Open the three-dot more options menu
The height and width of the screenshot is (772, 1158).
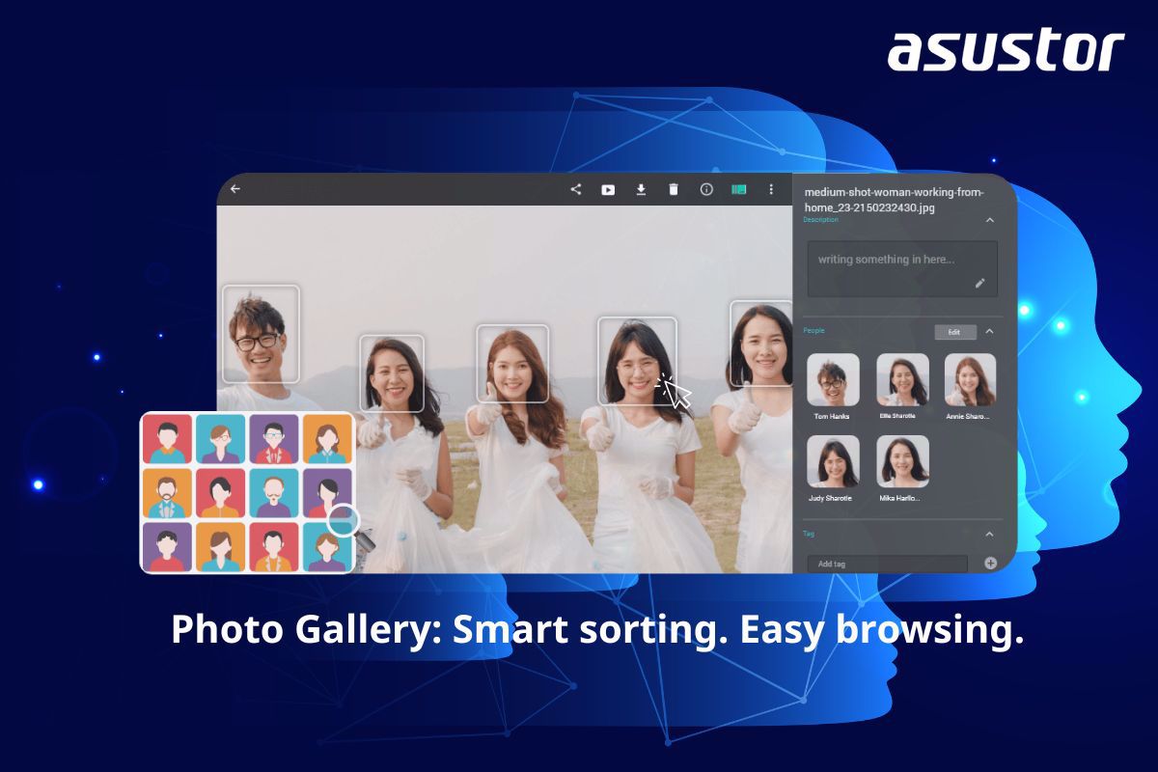771,190
